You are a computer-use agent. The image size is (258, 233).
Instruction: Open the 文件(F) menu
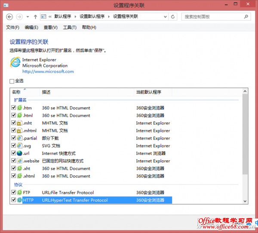[12, 28]
